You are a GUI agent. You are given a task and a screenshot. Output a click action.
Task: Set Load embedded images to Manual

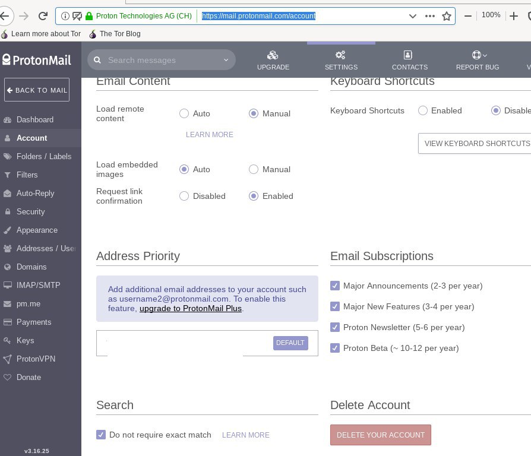click(x=253, y=169)
